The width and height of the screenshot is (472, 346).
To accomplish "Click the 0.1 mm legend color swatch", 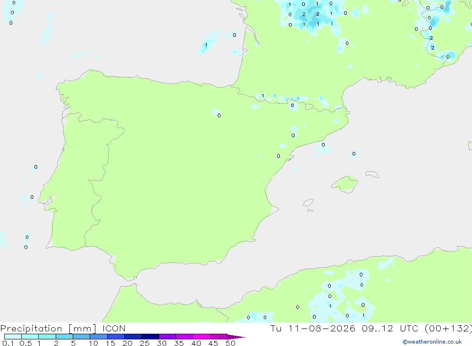I will tap(13, 337).
